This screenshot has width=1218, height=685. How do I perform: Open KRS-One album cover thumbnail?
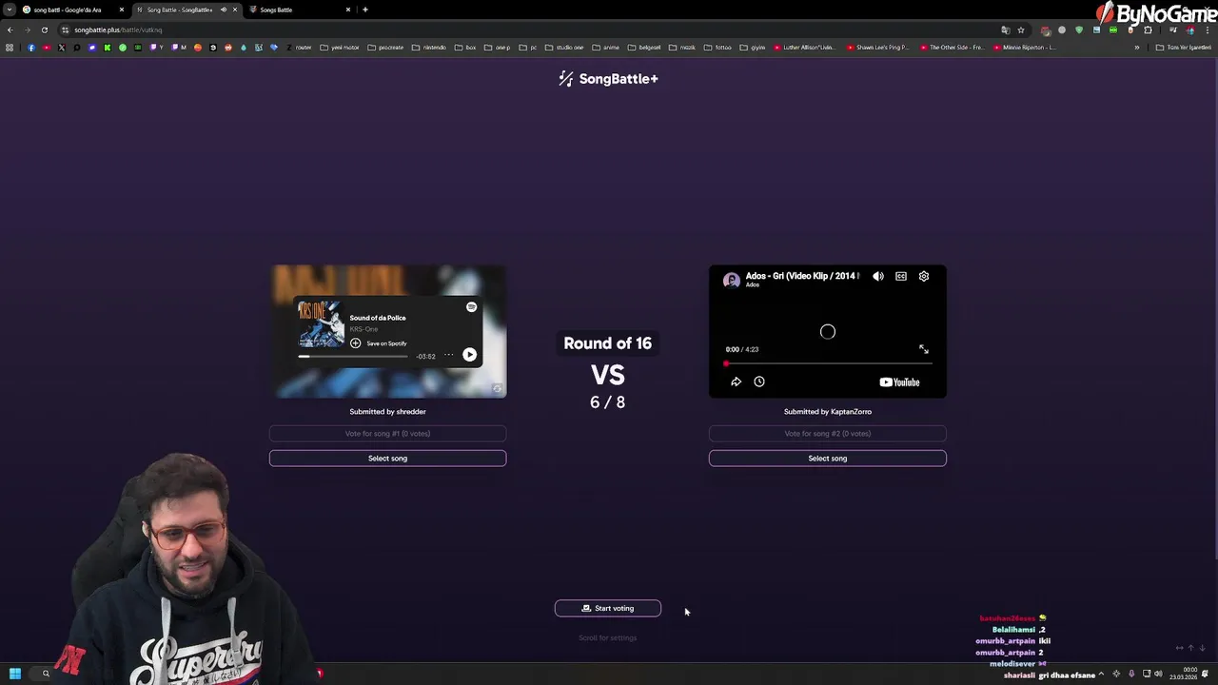(x=322, y=325)
